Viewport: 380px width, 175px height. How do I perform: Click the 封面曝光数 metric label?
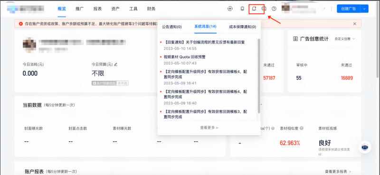(x=33, y=128)
